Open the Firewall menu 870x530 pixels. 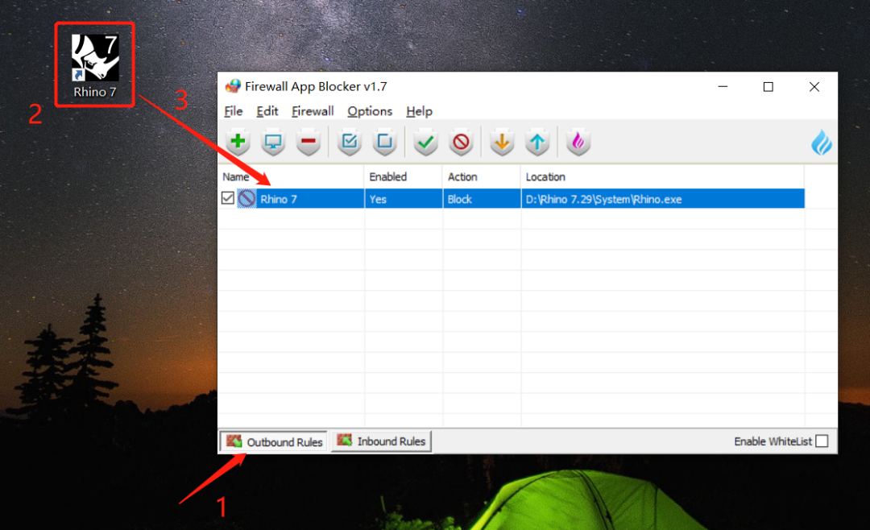click(313, 111)
